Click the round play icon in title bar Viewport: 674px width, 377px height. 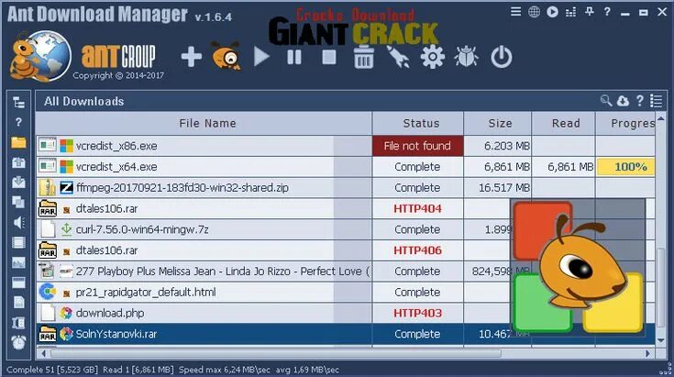click(552, 12)
